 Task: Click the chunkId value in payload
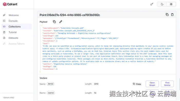pos(74,31)
